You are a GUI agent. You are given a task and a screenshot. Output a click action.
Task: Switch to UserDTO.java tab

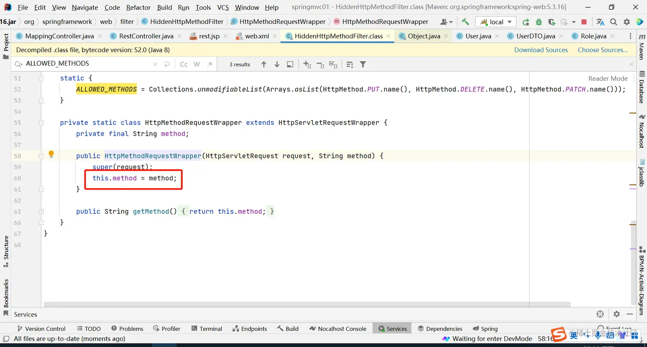coord(535,36)
